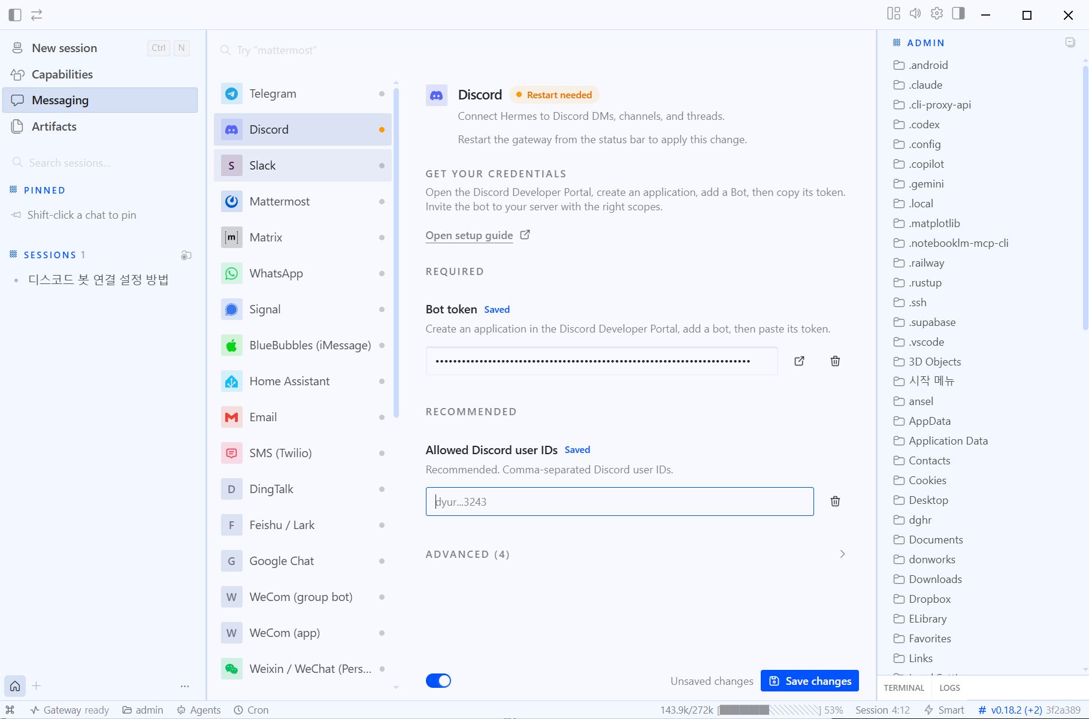Open the setup guide link
Viewport: 1089px width, 719px height.
pos(477,235)
